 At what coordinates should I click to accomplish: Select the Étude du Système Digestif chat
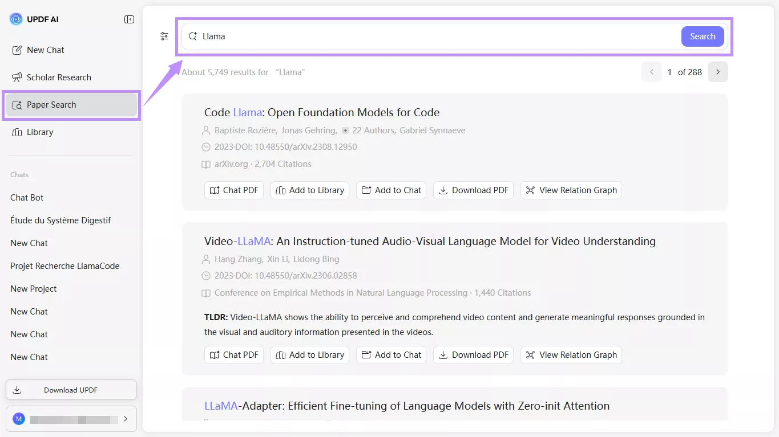coord(60,220)
